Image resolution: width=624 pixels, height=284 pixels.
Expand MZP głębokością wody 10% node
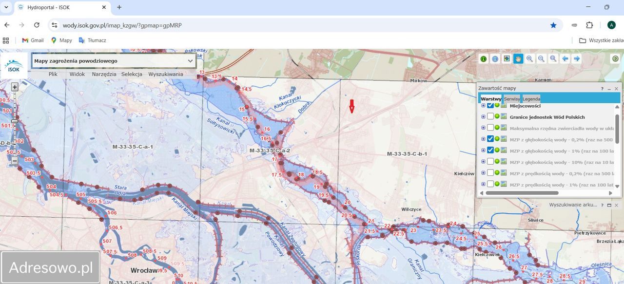tap(483, 161)
